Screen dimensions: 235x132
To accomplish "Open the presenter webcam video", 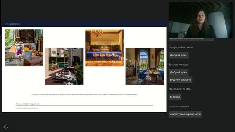I will (200, 20).
